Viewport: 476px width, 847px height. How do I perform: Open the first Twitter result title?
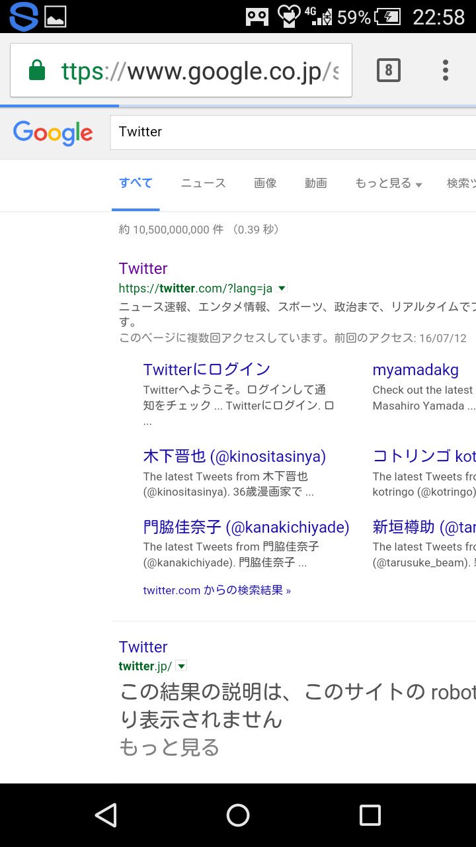143,268
